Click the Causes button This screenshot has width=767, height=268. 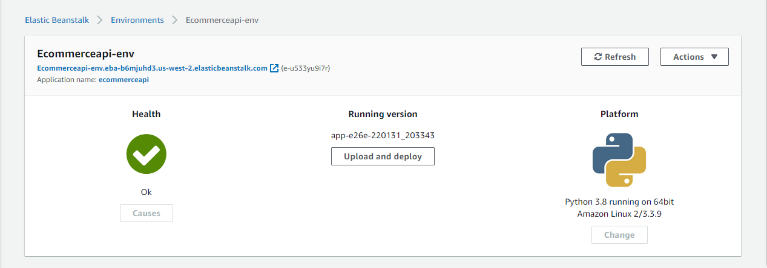tap(146, 213)
